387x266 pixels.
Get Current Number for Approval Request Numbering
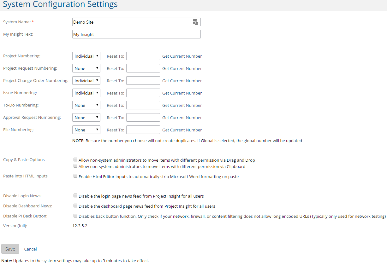(x=182, y=118)
